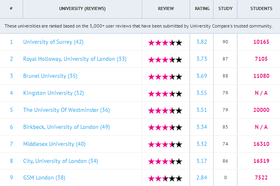Open The University Of Westminster link
Image resolution: width=280 pixels, height=186 pixels.
click(x=66, y=110)
